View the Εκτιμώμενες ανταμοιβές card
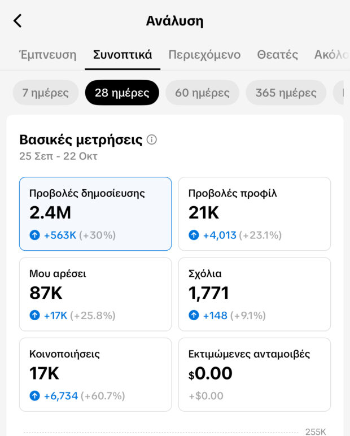Viewport: 350px width, 436px height. 255,374
